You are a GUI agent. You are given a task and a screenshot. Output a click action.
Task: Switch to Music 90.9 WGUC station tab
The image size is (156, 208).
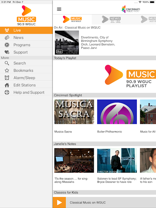(x=72, y=19)
